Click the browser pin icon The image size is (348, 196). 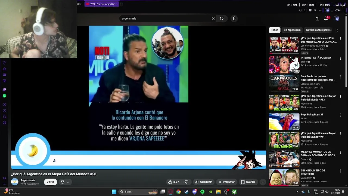(300, 10)
